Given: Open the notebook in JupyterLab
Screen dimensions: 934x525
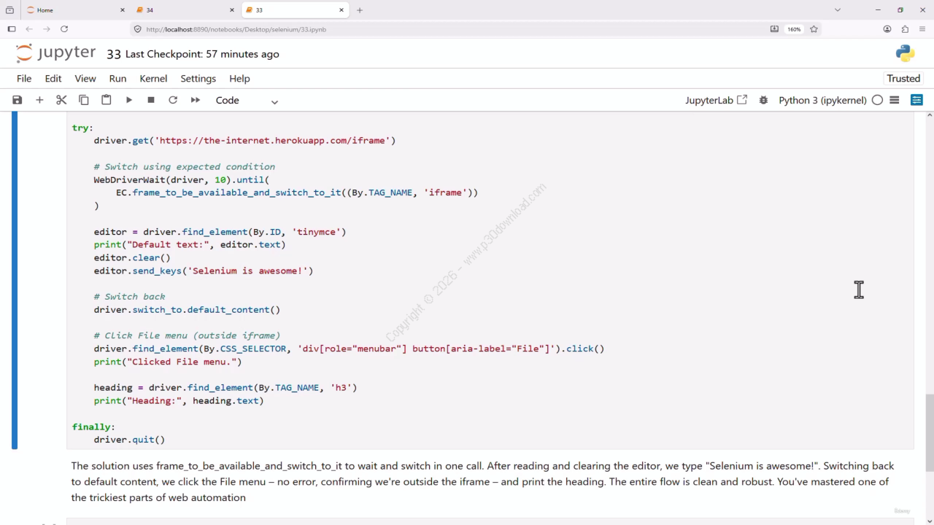Looking at the screenshot, I should coord(716,100).
